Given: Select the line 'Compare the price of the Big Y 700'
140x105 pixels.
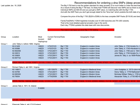Looking at the screenshot, I should click(100, 17).
